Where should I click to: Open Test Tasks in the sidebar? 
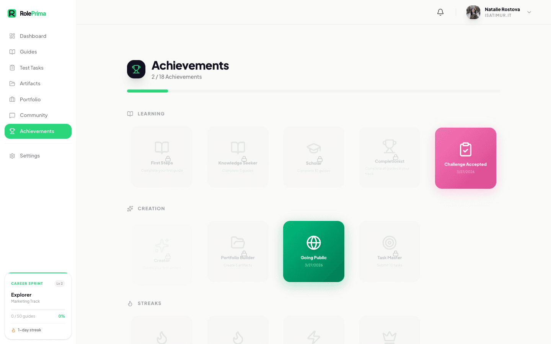click(x=31, y=68)
